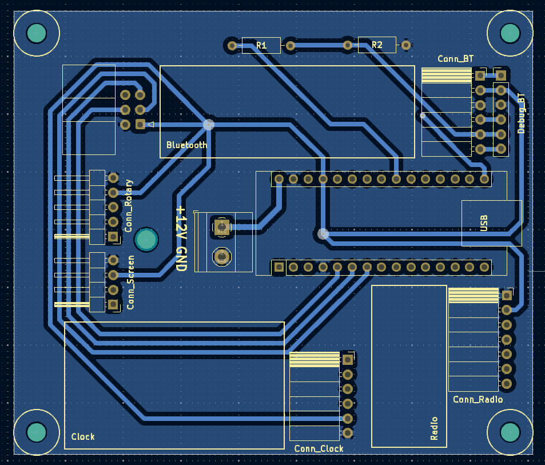The width and height of the screenshot is (545, 465).
Task: Select the top-right mounting hole
Action: coord(510,33)
